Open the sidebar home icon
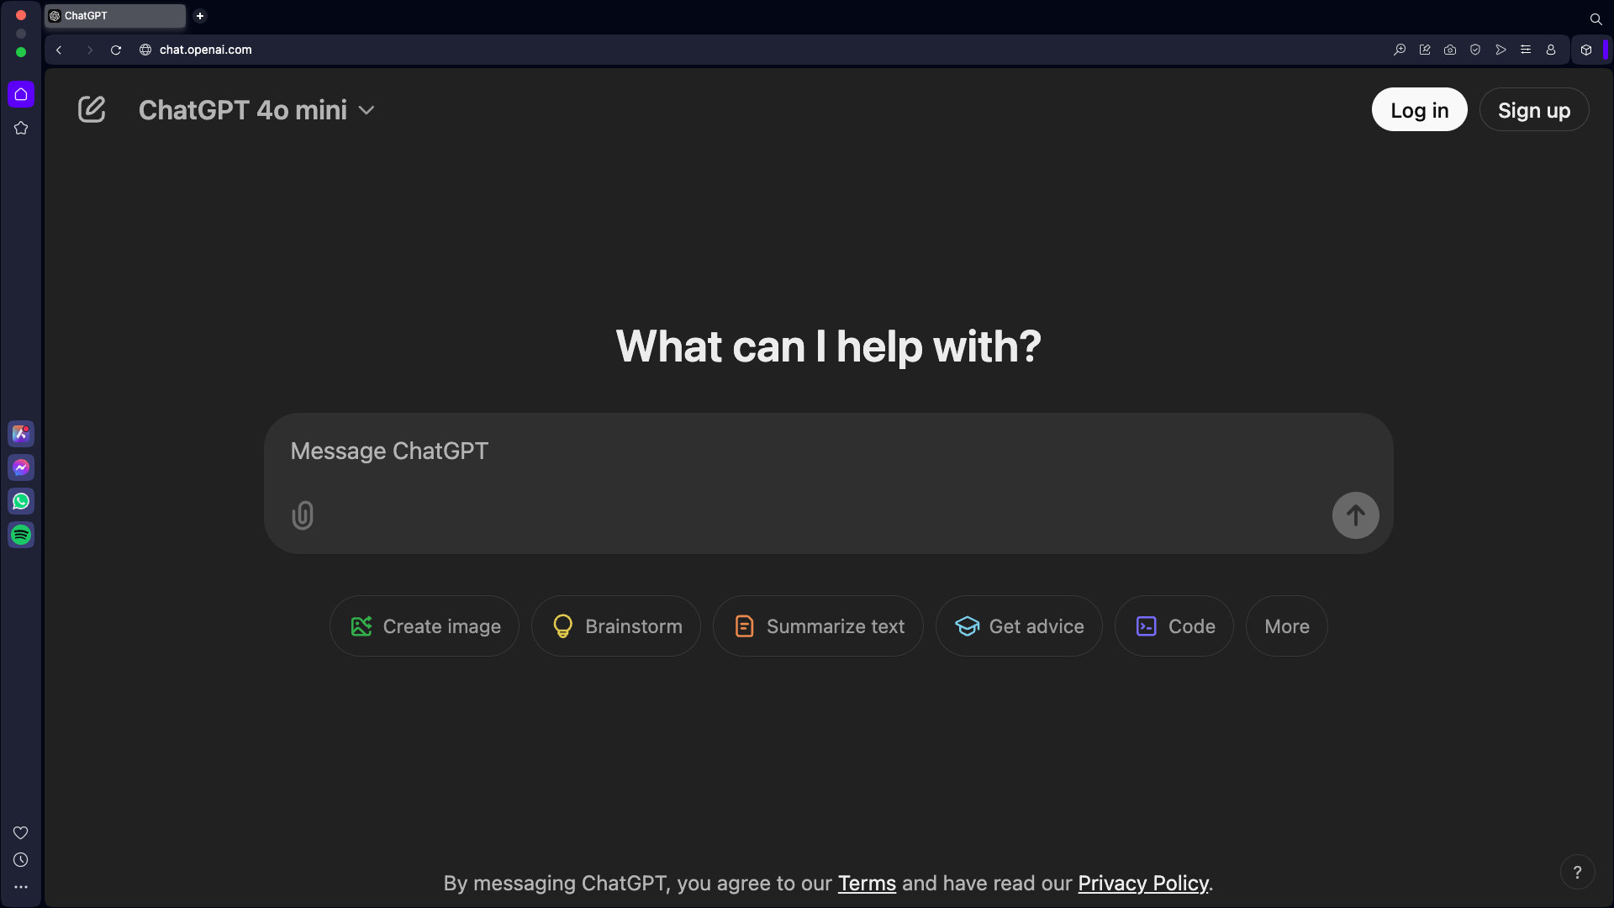The width and height of the screenshot is (1614, 908). 21,94
